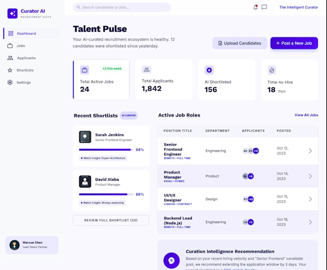Image resolution: width=327 pixels, height=270 pixels.
Task: Click Post a New Job button
Action: click(x=294, y=43)
